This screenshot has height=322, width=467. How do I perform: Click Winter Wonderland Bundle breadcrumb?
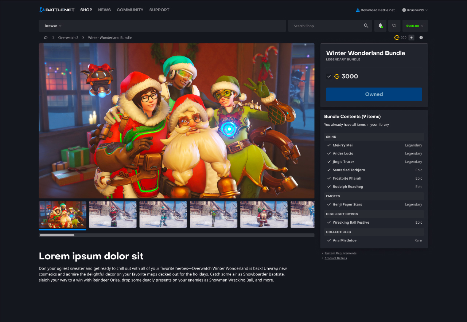pos(110,38)
